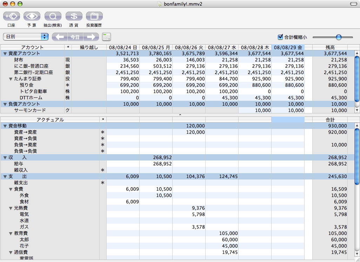Select the 財布 account row
Viewport: 360px width, 262px height.
[x=177, y=60]
